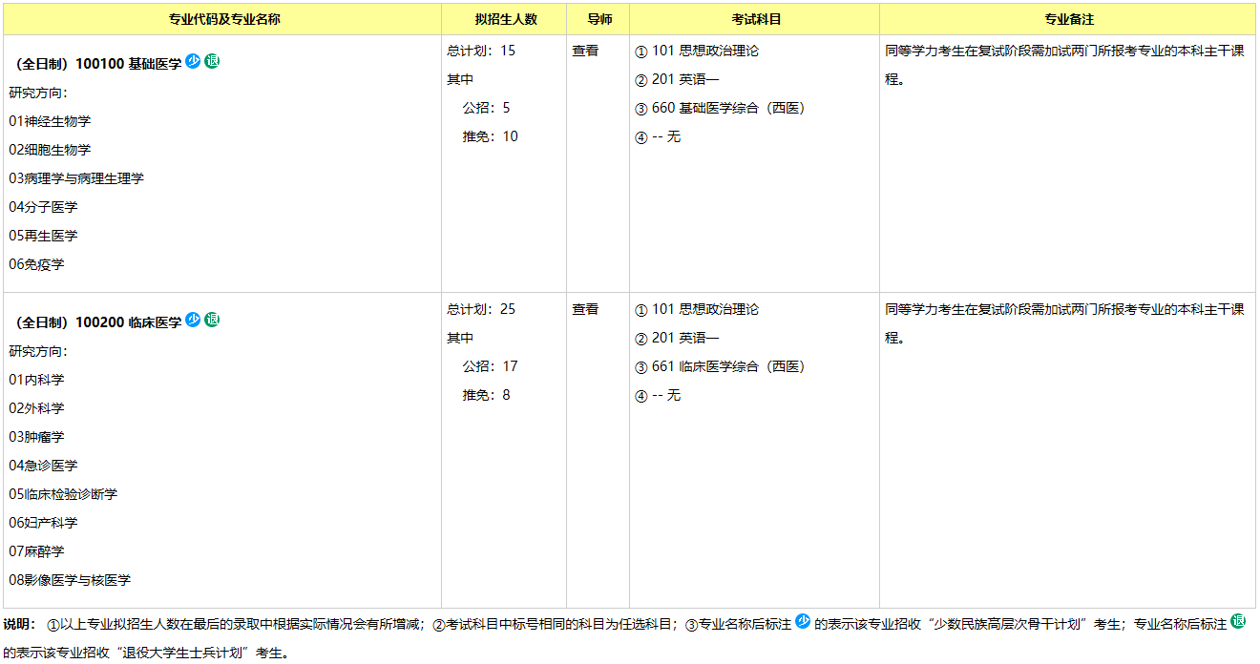Open 查看 advisor link for 临床医学

pos(585,309)
